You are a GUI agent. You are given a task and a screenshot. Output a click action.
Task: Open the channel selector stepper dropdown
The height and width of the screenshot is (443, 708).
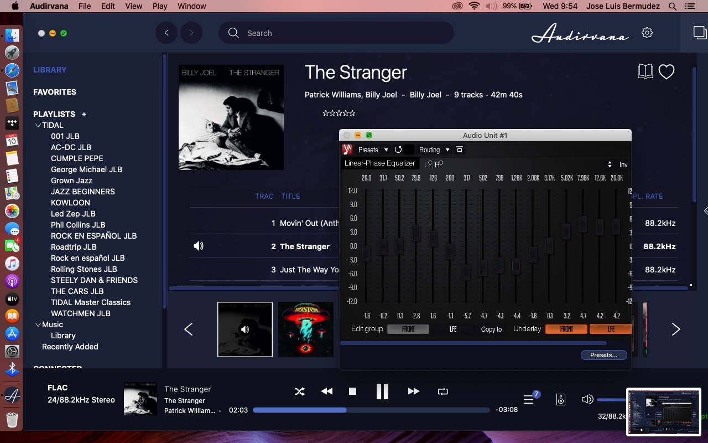pos(610,164)
